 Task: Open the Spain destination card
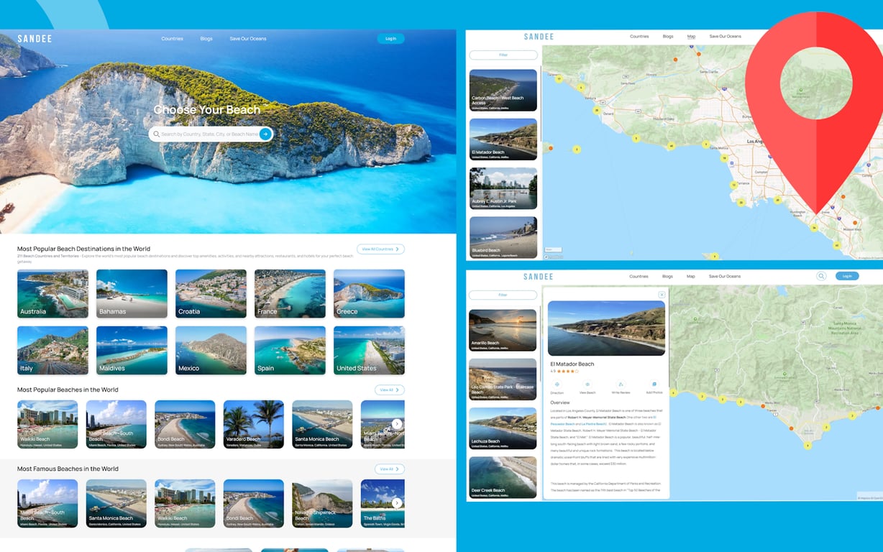[290, 351]
